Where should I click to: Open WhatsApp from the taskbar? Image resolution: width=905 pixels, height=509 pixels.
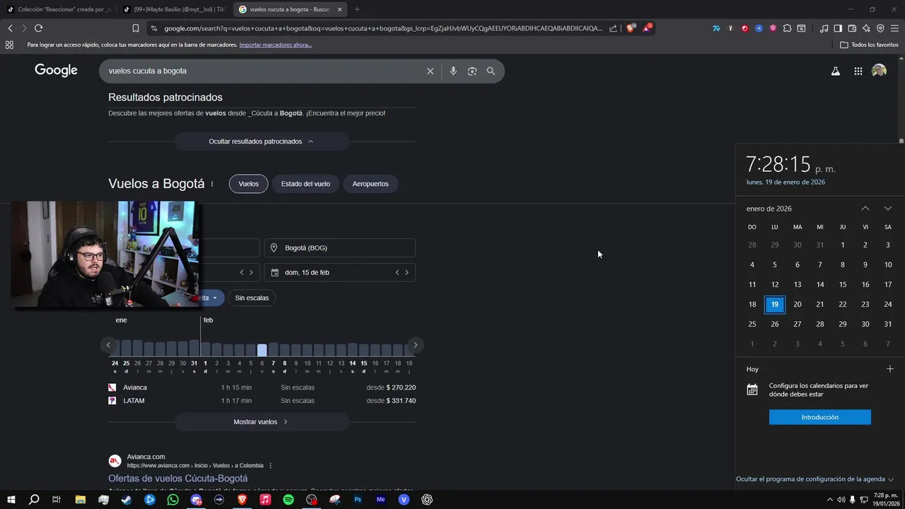pyautogui.click(x=173, y=500)
